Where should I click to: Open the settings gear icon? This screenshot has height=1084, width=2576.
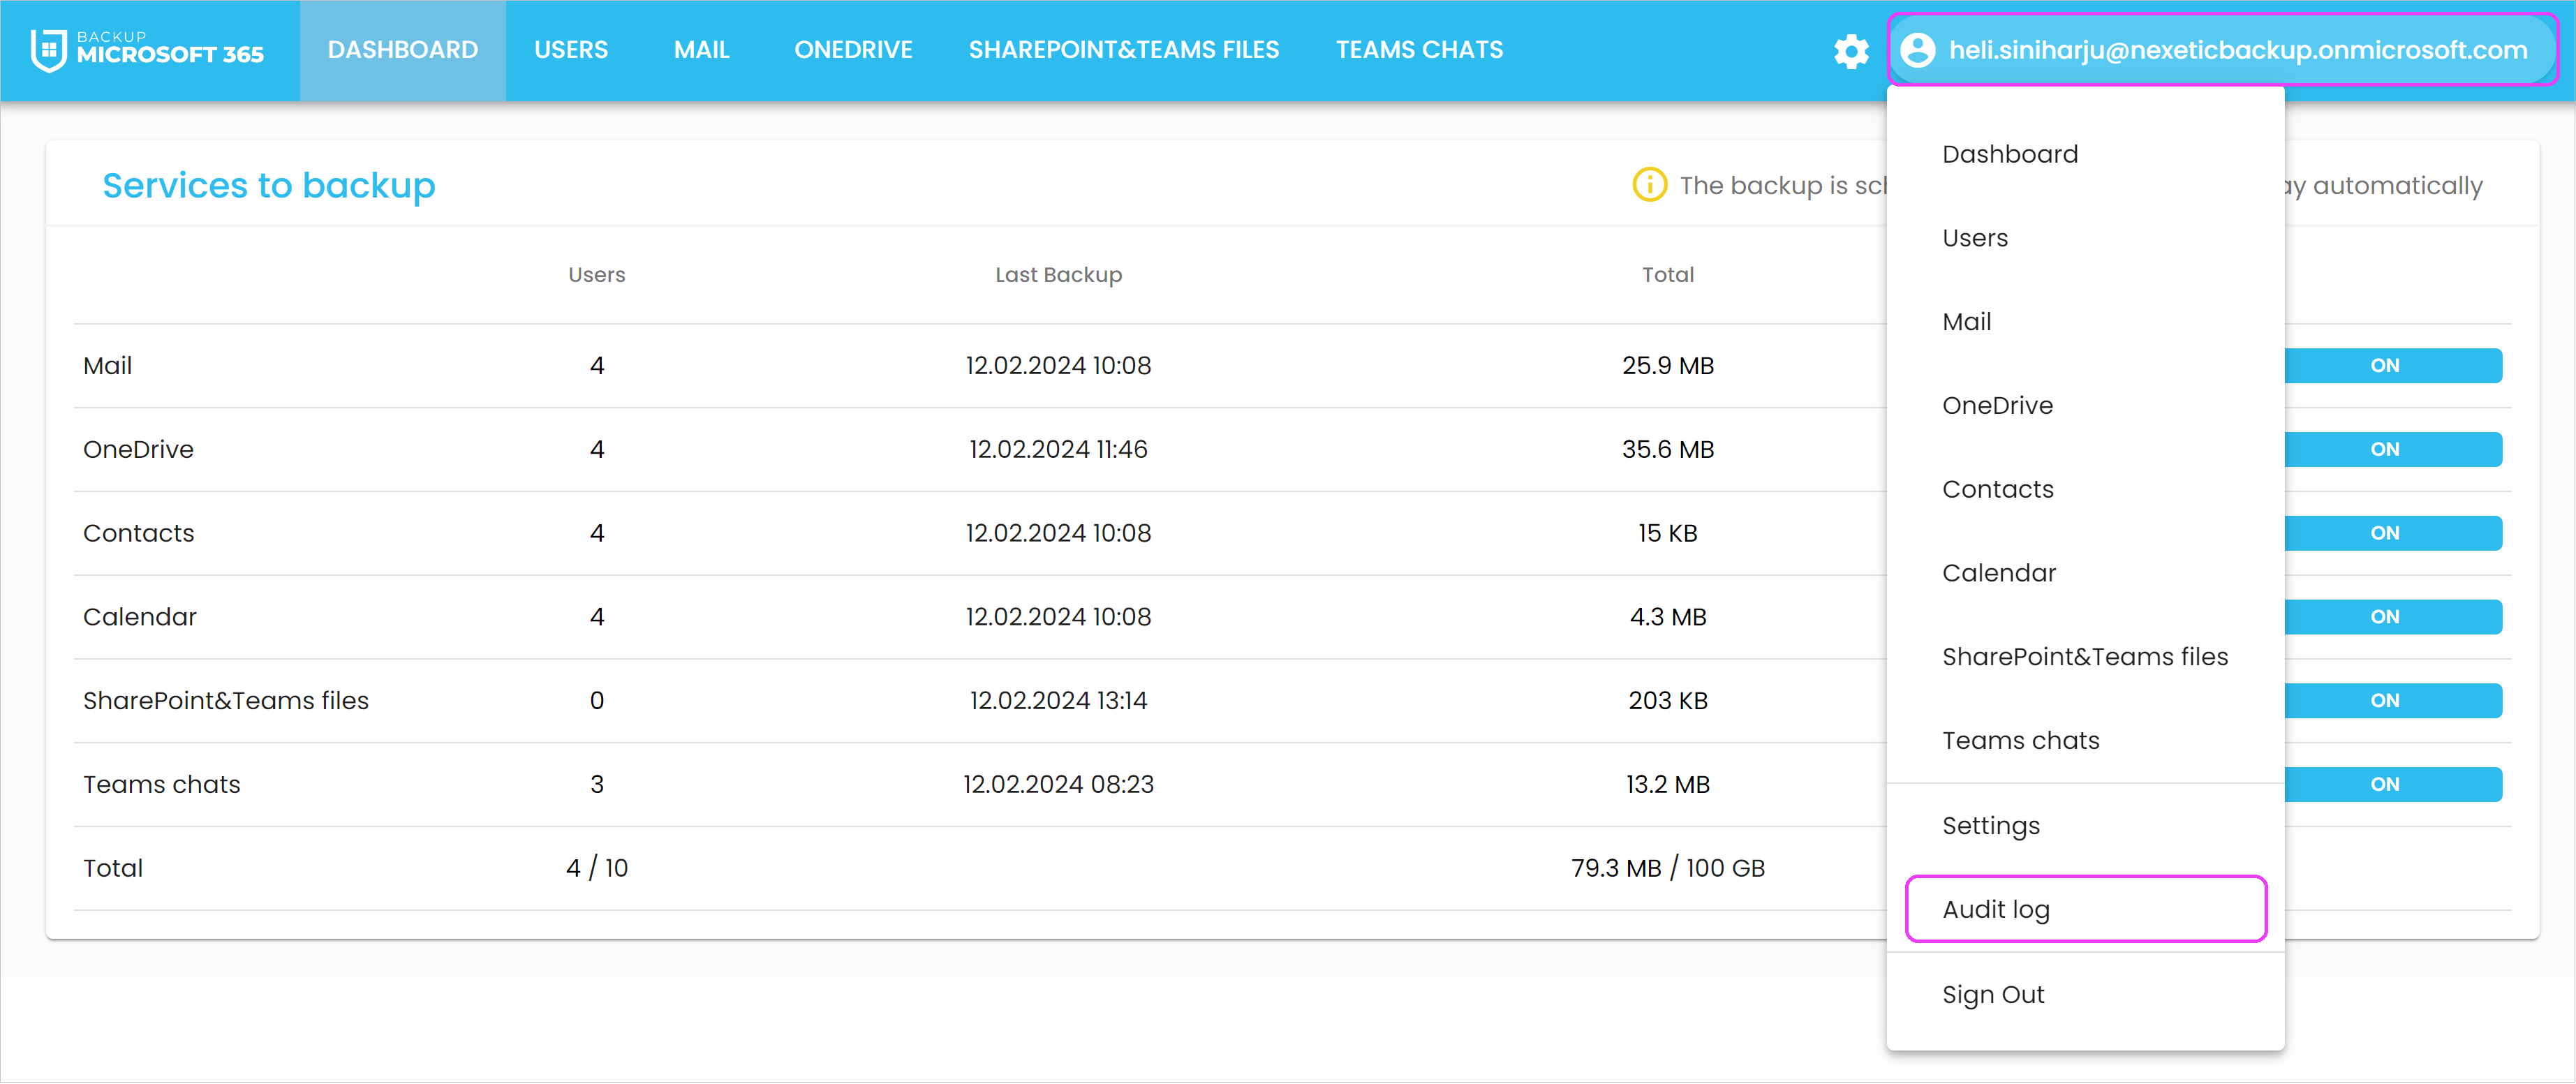click(x=1851, y=50)
